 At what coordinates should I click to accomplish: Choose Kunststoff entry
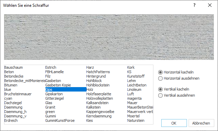(x=136, y=76)
